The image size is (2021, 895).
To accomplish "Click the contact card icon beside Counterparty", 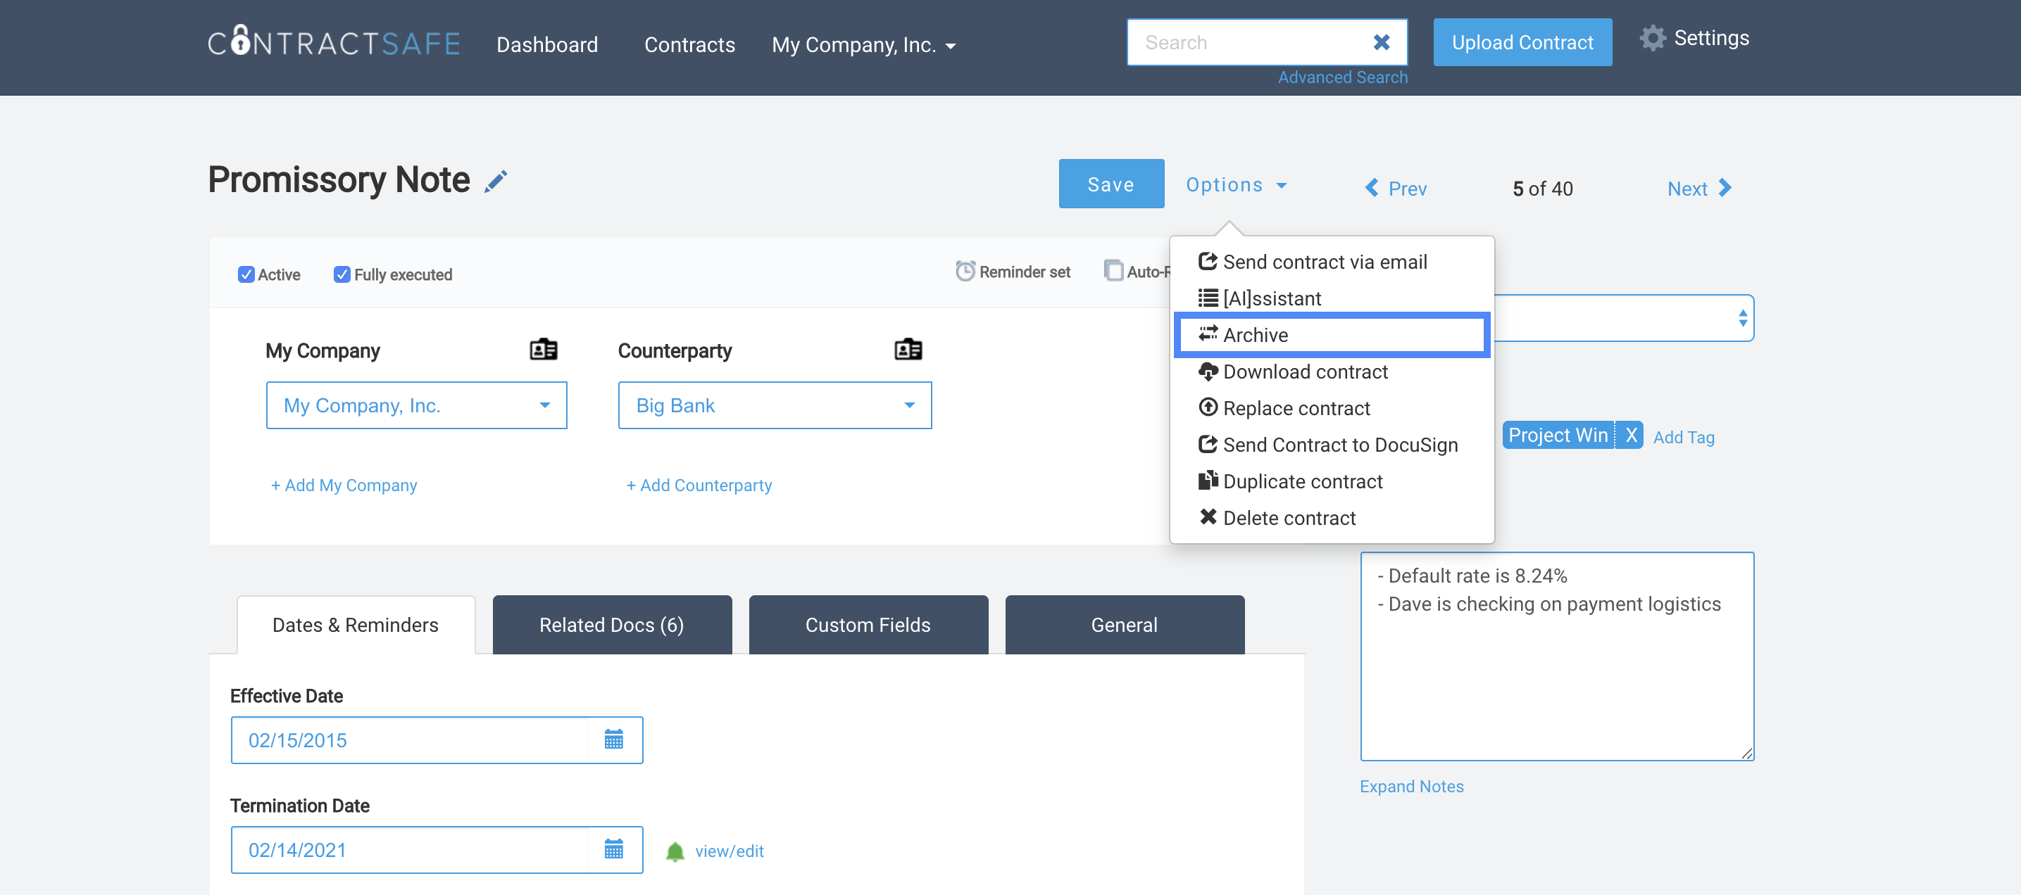I will tap(908, 350).
